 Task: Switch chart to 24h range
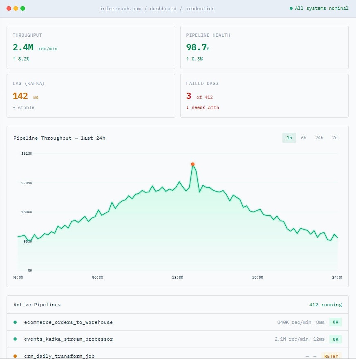319,138
